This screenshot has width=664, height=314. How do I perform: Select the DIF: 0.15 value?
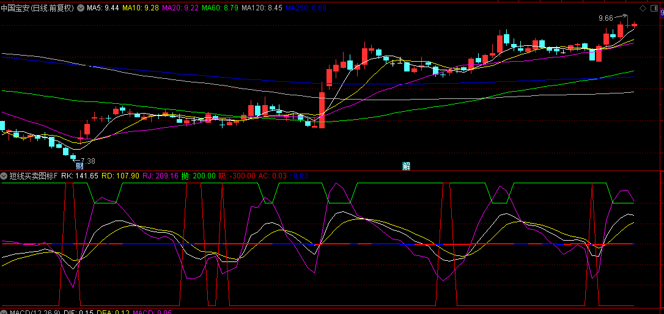[79, 312]
